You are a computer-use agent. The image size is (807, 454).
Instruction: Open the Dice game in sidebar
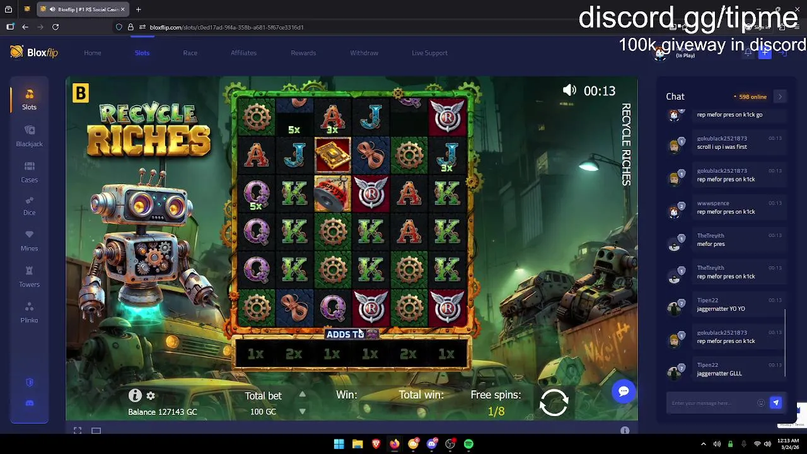[29, 206]
